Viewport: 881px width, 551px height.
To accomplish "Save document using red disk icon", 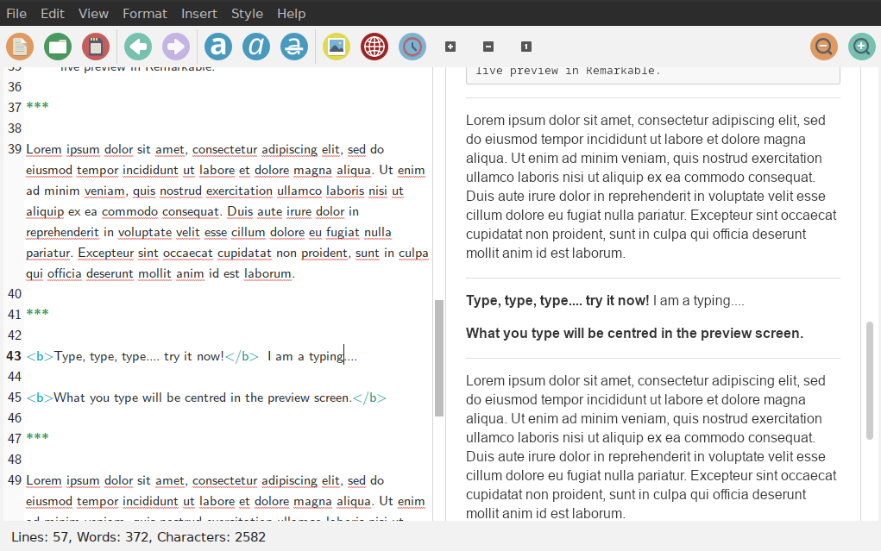I will click(96, 47).
